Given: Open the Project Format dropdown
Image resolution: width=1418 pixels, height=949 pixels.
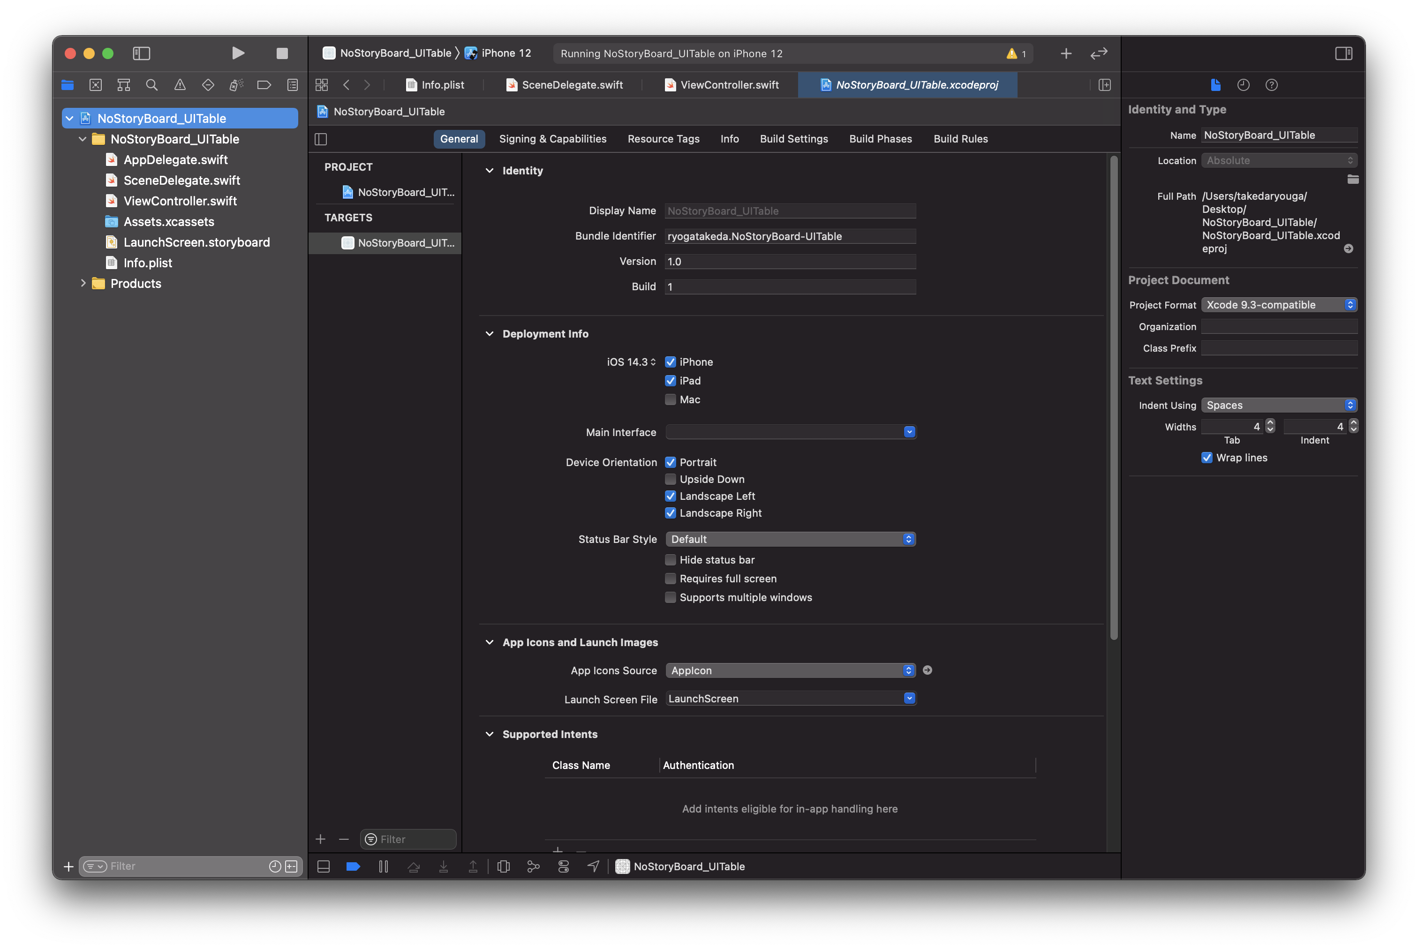Looking at the screenshot, I should [1279, 305].
